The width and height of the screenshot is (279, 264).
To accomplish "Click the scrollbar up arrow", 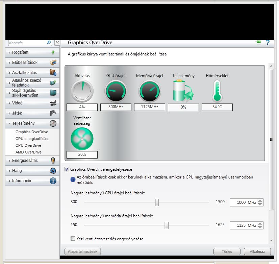I will (x=271, y=66).
